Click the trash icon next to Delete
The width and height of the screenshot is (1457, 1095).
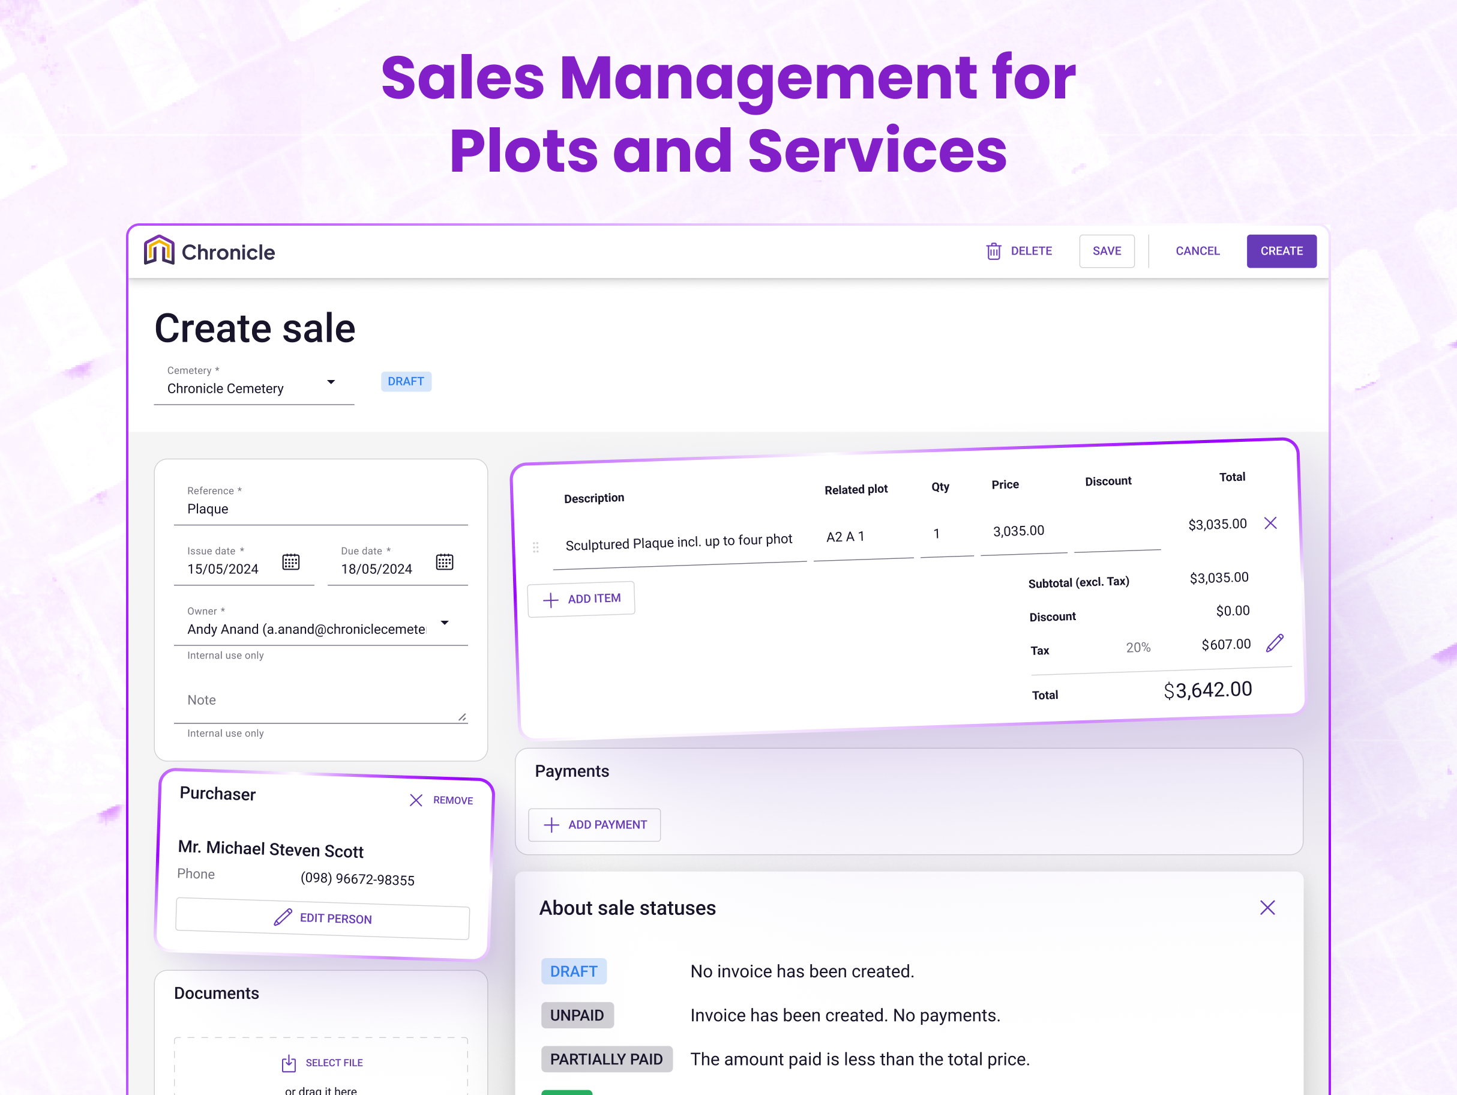[993, 251]
